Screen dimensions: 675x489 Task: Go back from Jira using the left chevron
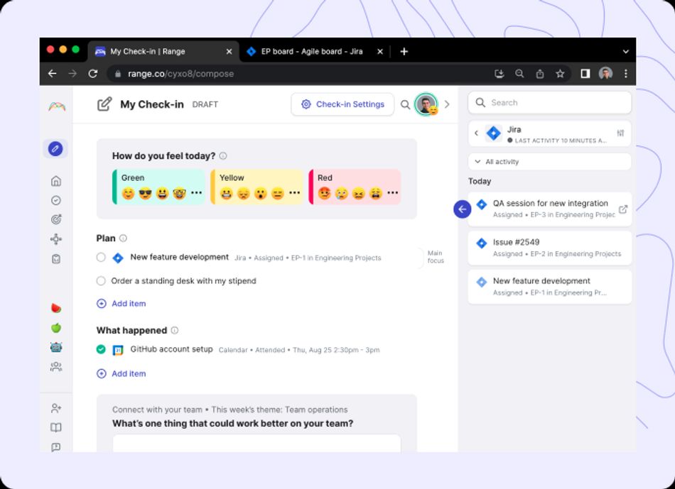click(476, 133)
